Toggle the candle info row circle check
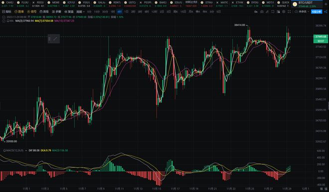 4,17
